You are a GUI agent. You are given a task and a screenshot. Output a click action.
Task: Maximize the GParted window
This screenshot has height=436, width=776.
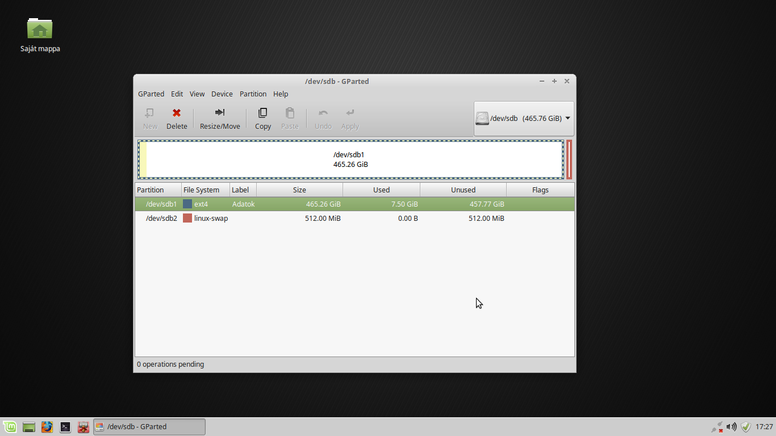(554, 81)
